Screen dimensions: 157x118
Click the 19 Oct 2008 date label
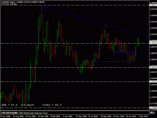[x=31, y=116]
